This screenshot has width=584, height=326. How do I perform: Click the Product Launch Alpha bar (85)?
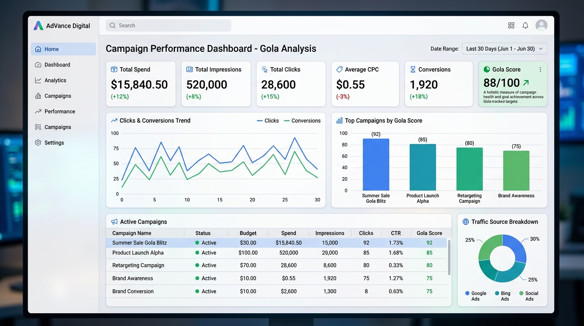pyautogui.click(x=423, y=167)
